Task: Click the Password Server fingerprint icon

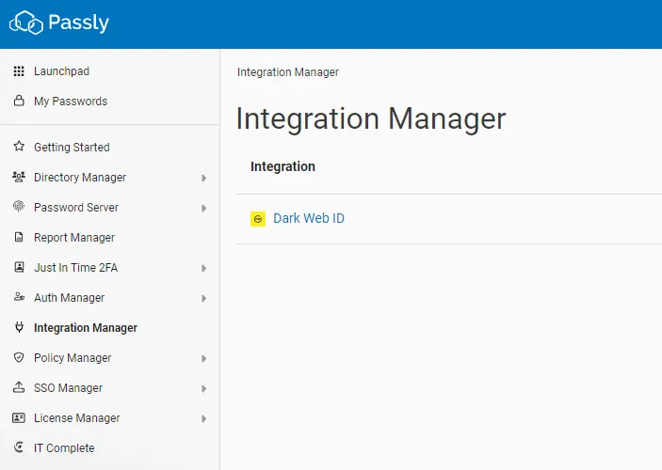Action: (19, 208)
